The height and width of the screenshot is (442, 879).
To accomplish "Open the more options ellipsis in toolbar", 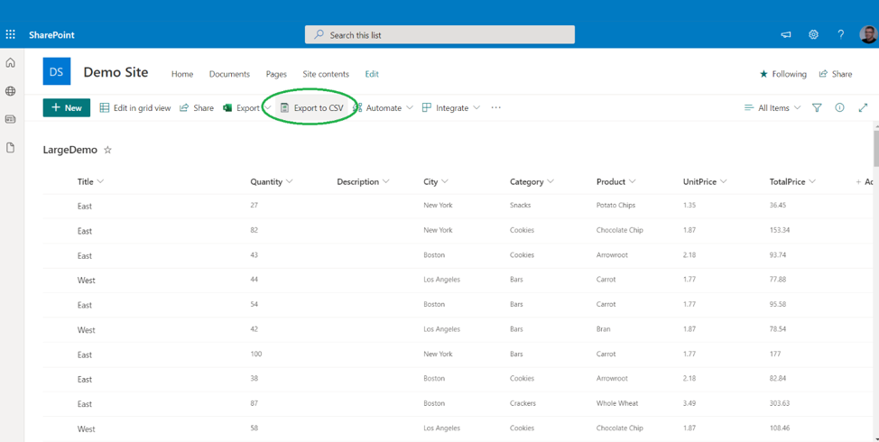I will (x=495, y=108).
